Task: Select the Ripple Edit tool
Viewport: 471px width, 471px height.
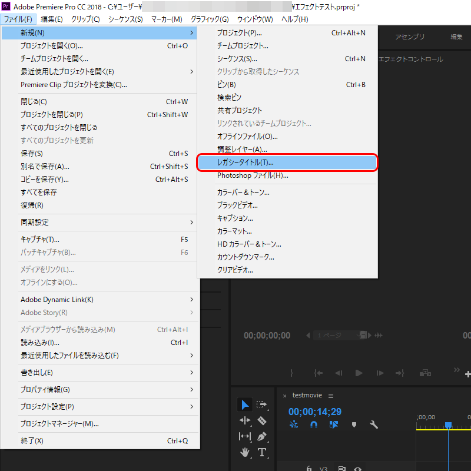Action: pyautogui.click(x=245, y=420)
